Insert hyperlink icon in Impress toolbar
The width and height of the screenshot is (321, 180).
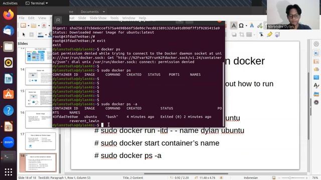(x=260, y=25)
